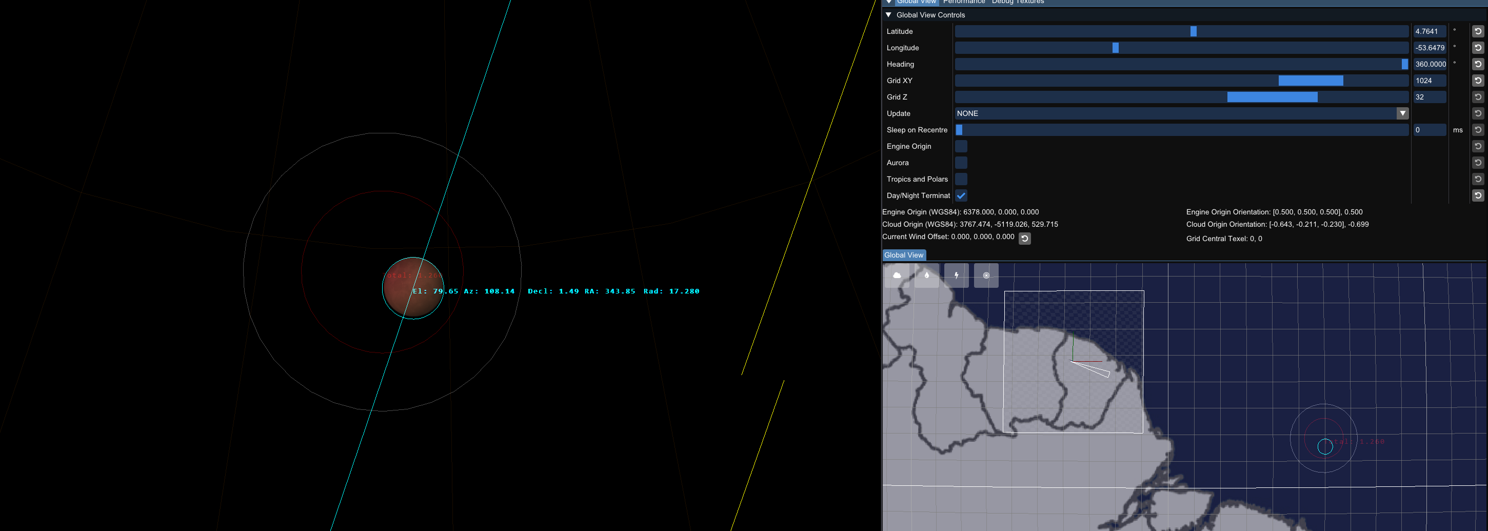
Task: Reset the Update setting
Action: 1478,113
